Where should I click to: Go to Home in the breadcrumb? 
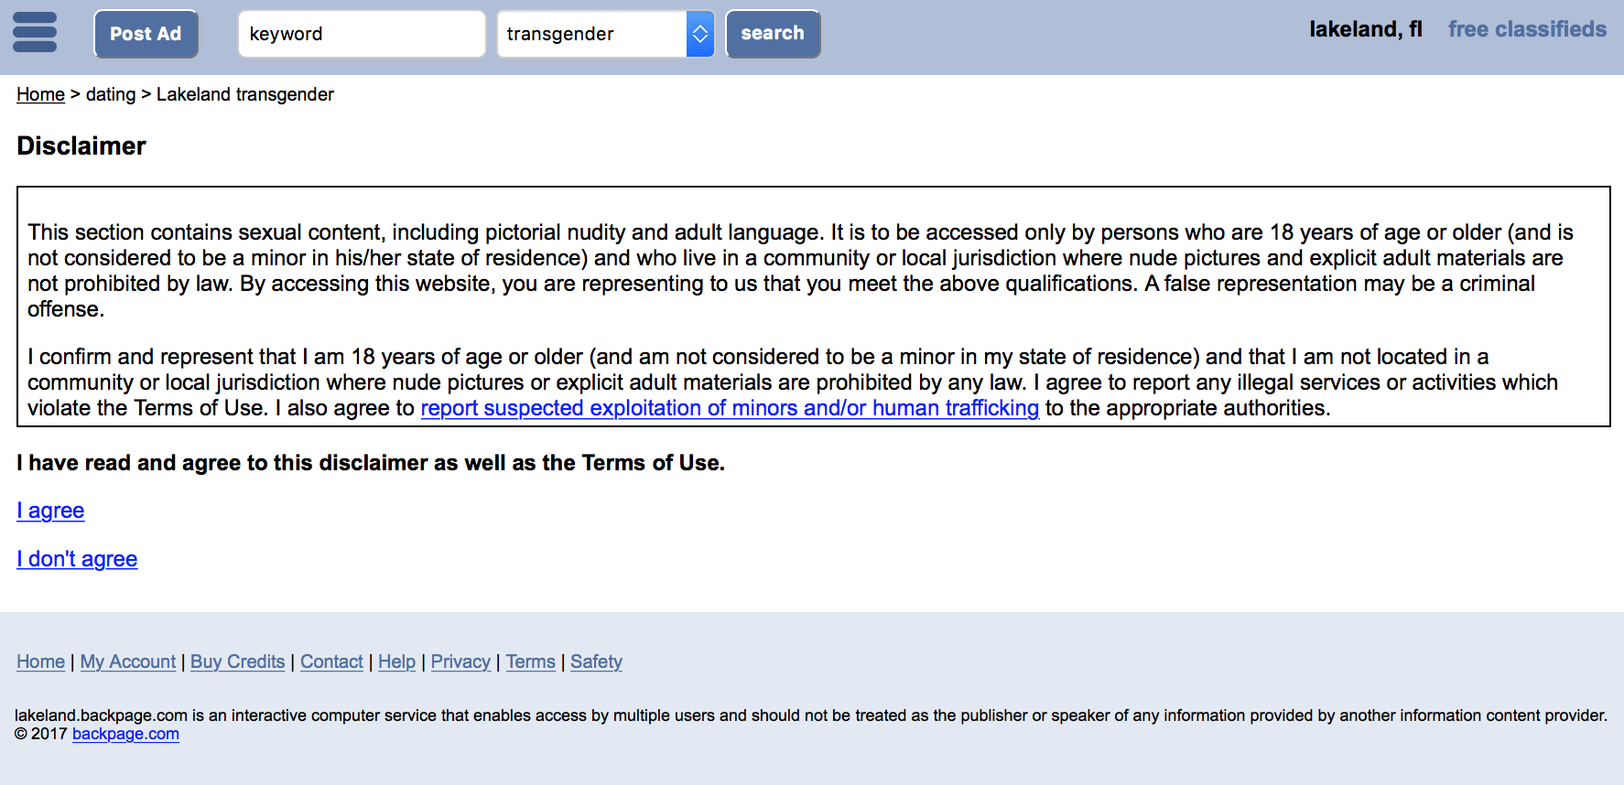[x=40, y=94]
